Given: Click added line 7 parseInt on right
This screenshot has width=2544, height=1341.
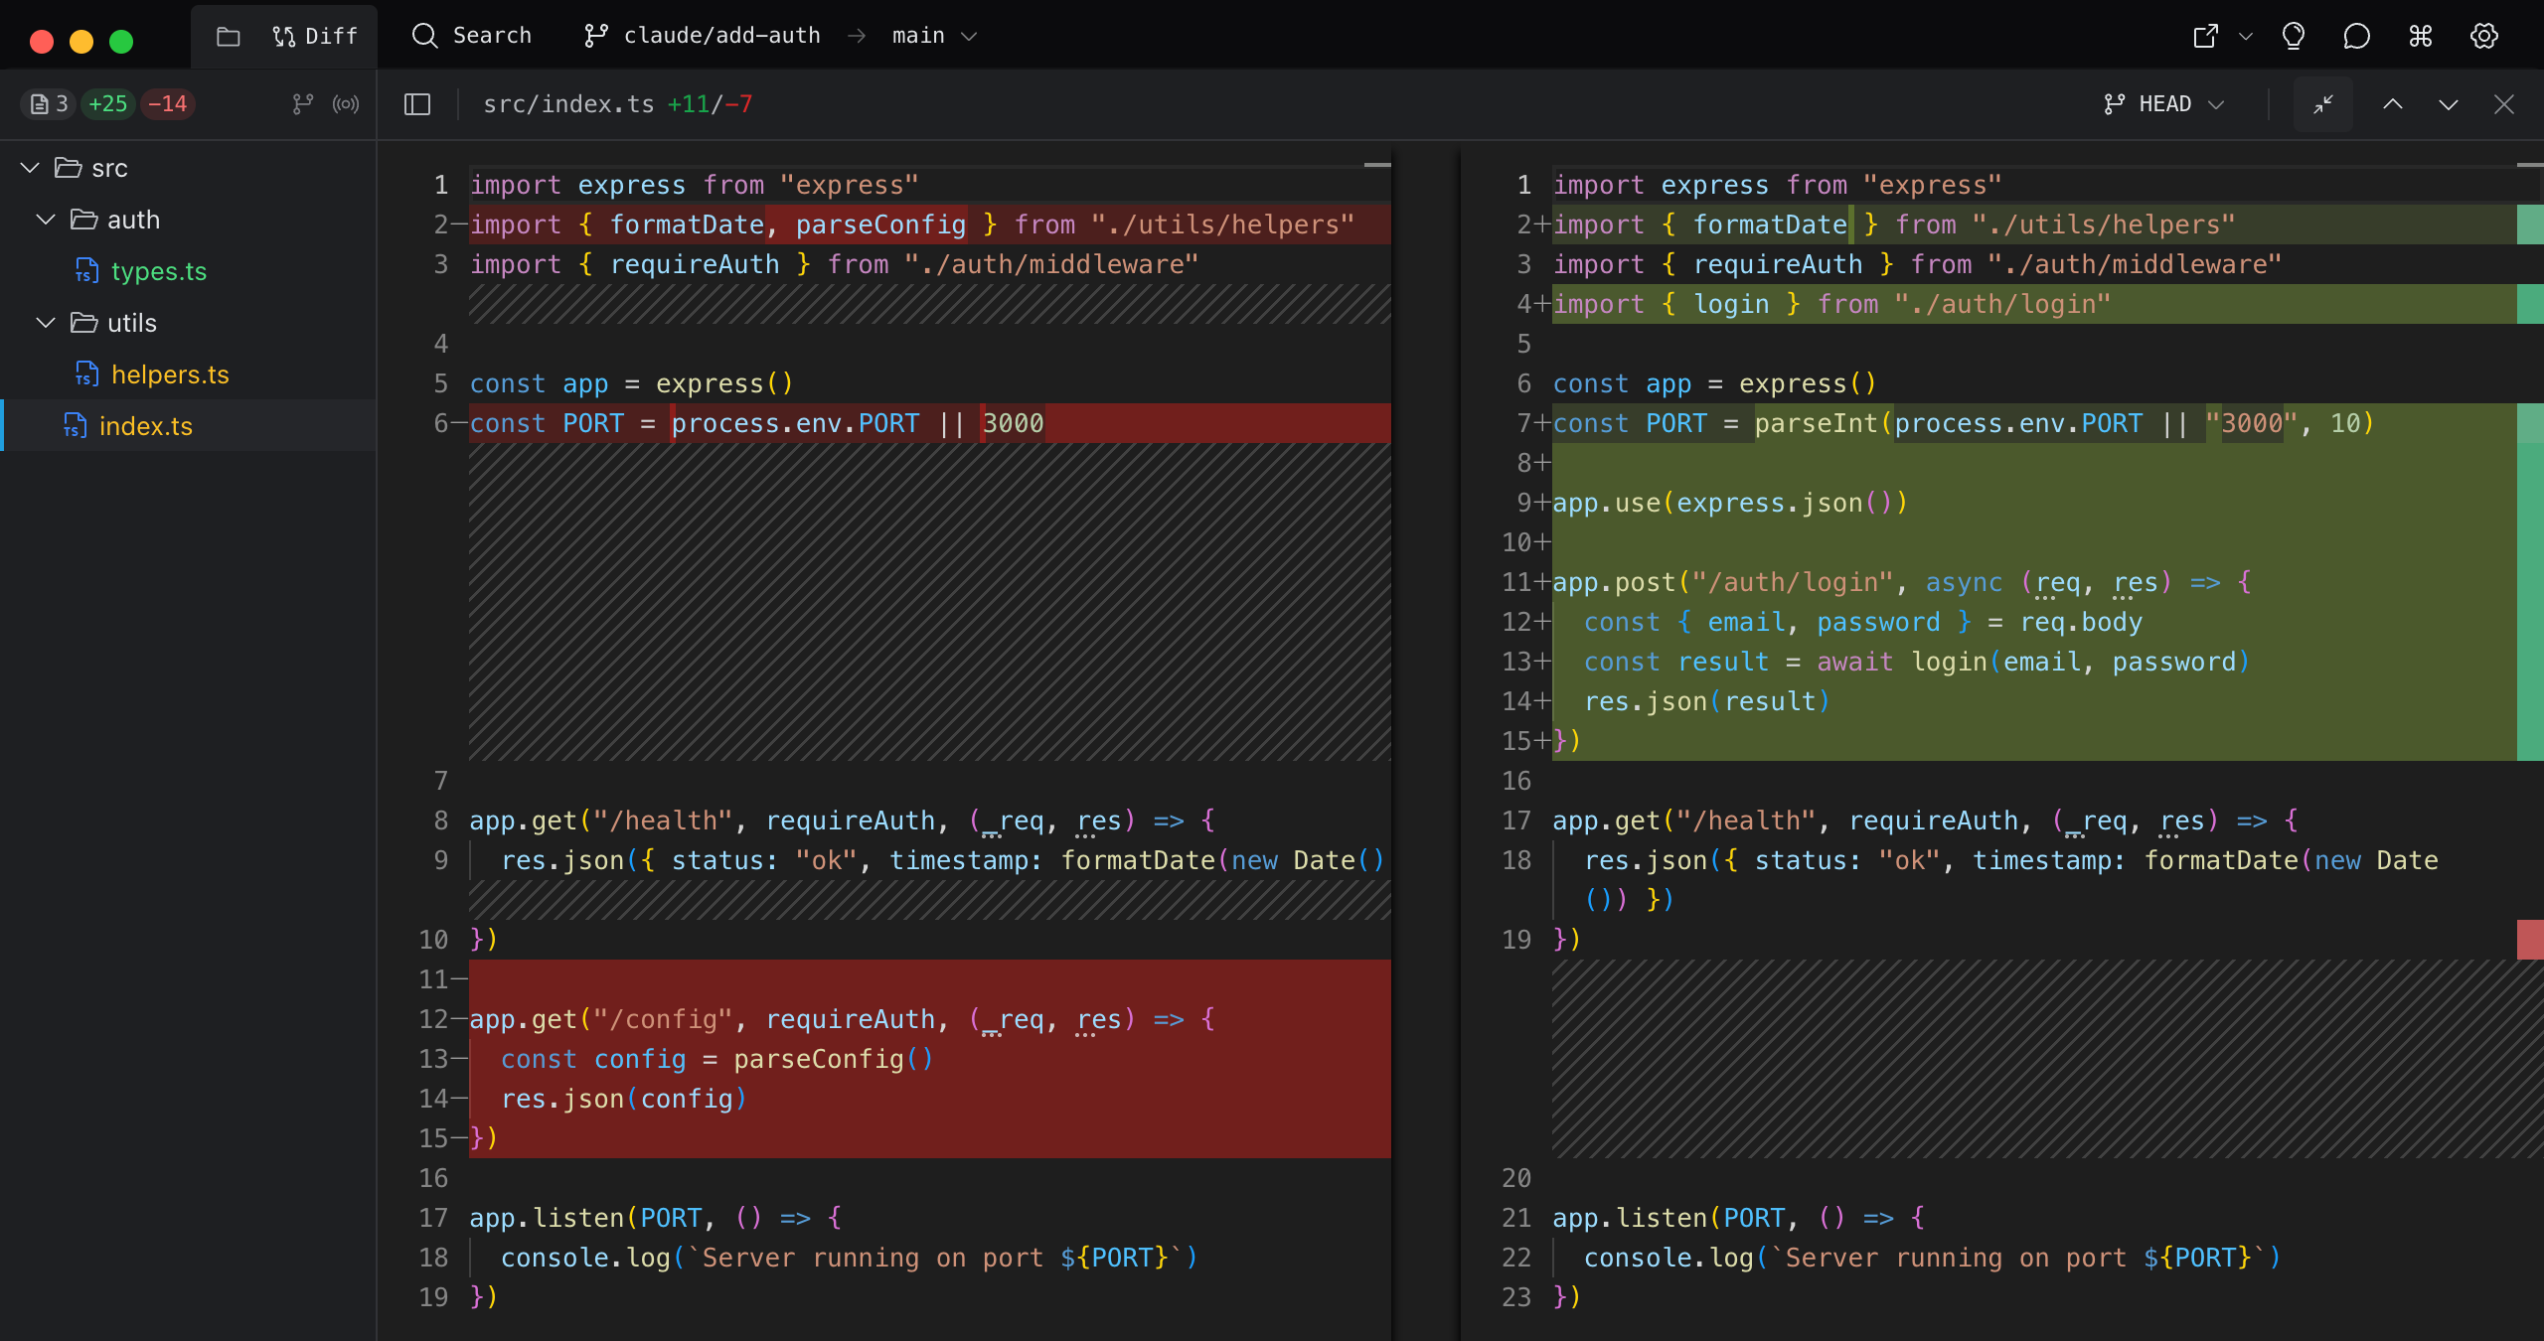Looking at the screenshot, I should [2033, 423].
